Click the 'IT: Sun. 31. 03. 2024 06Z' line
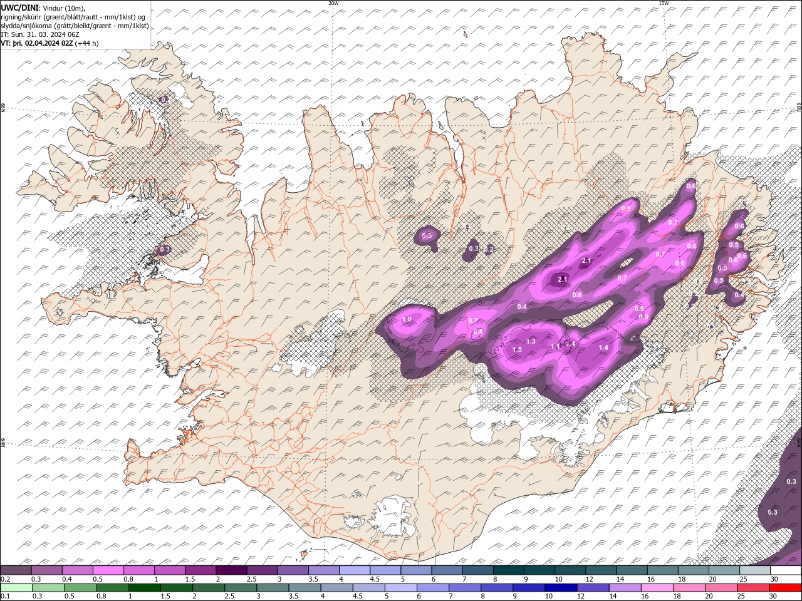This screenshot has height=601, width=802. pos(41,34)
